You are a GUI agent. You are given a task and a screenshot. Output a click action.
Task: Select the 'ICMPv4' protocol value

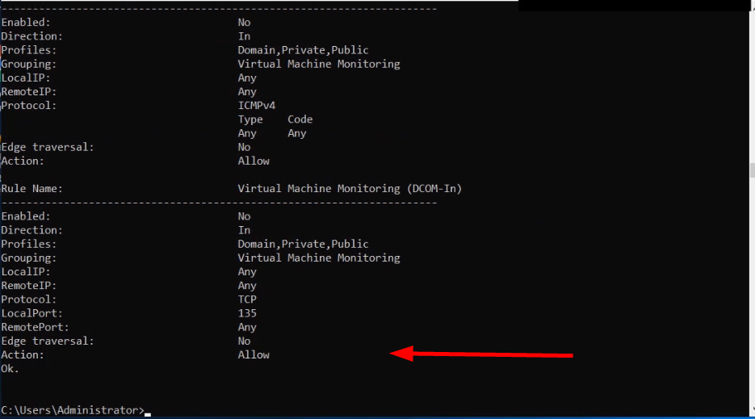[x=257, y=106]
